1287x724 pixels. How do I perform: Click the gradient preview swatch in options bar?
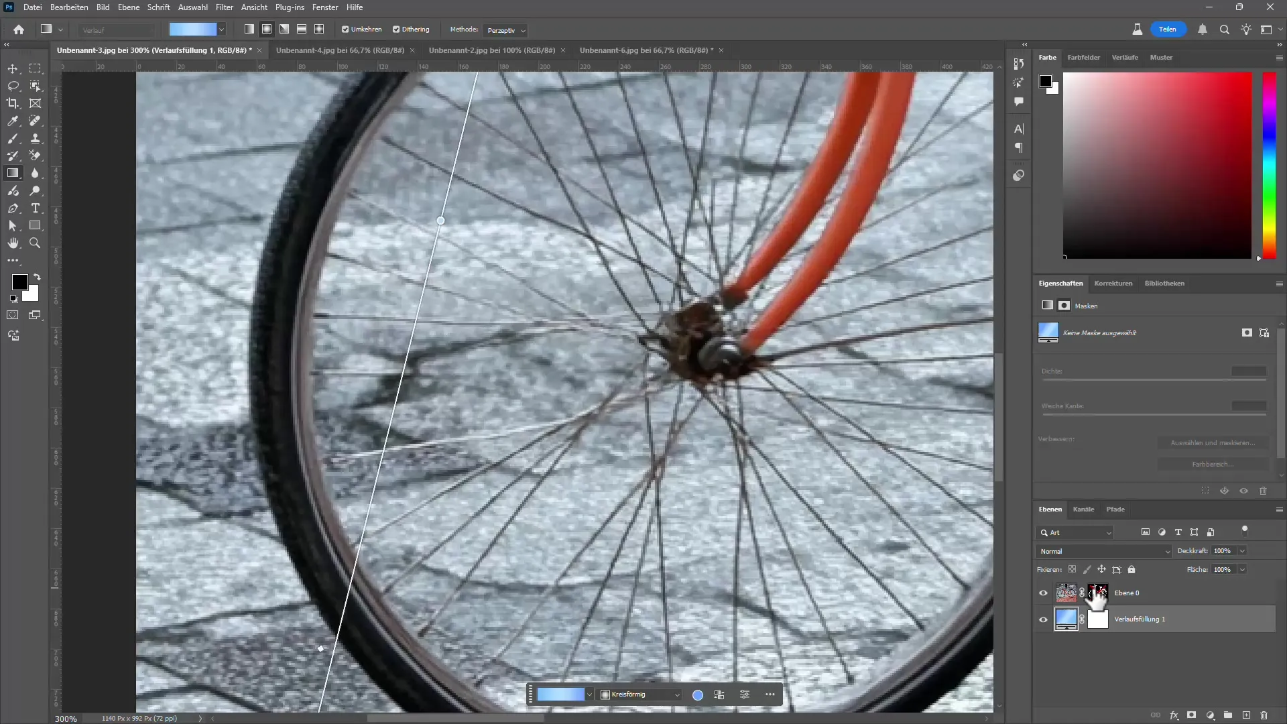(x=192, y=29)
